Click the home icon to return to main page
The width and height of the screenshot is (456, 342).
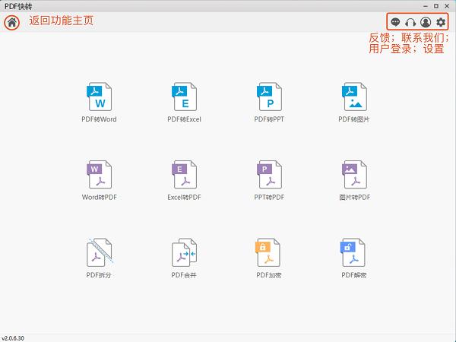click(x=11, y=22)
